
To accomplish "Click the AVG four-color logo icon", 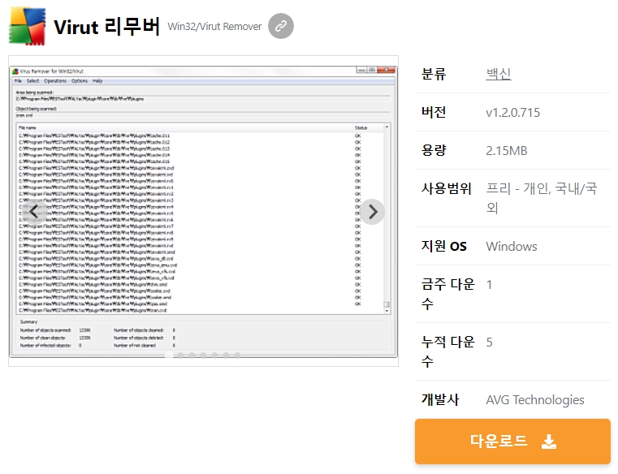I will point(27,26).
